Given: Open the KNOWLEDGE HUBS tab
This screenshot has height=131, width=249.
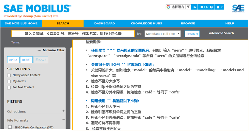Looking at the screenshot, I should tap(146, 23).
